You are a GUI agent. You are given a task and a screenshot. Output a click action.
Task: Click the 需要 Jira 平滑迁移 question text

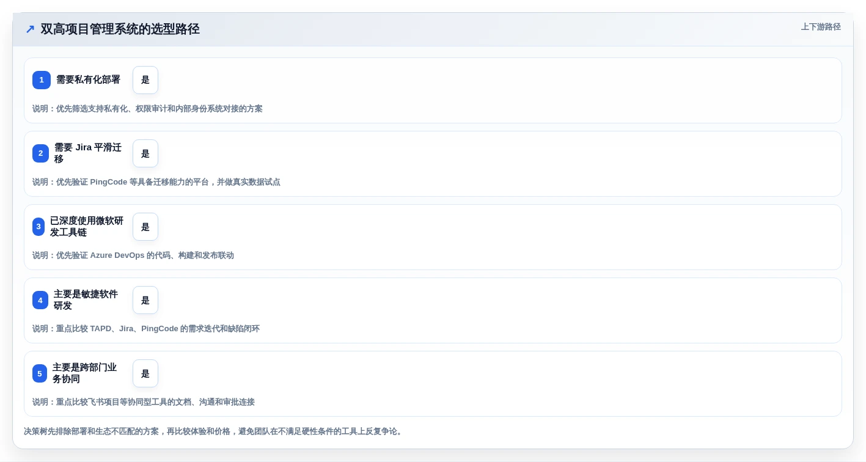88,153
